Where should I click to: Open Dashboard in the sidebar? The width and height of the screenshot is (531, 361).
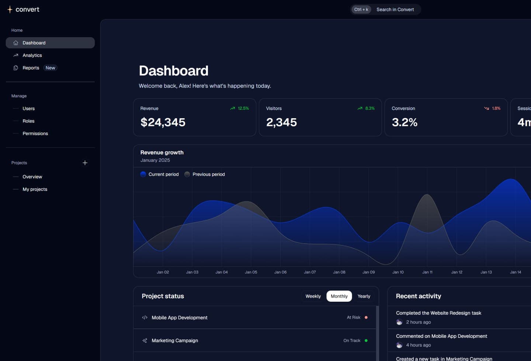pos(50,43)
